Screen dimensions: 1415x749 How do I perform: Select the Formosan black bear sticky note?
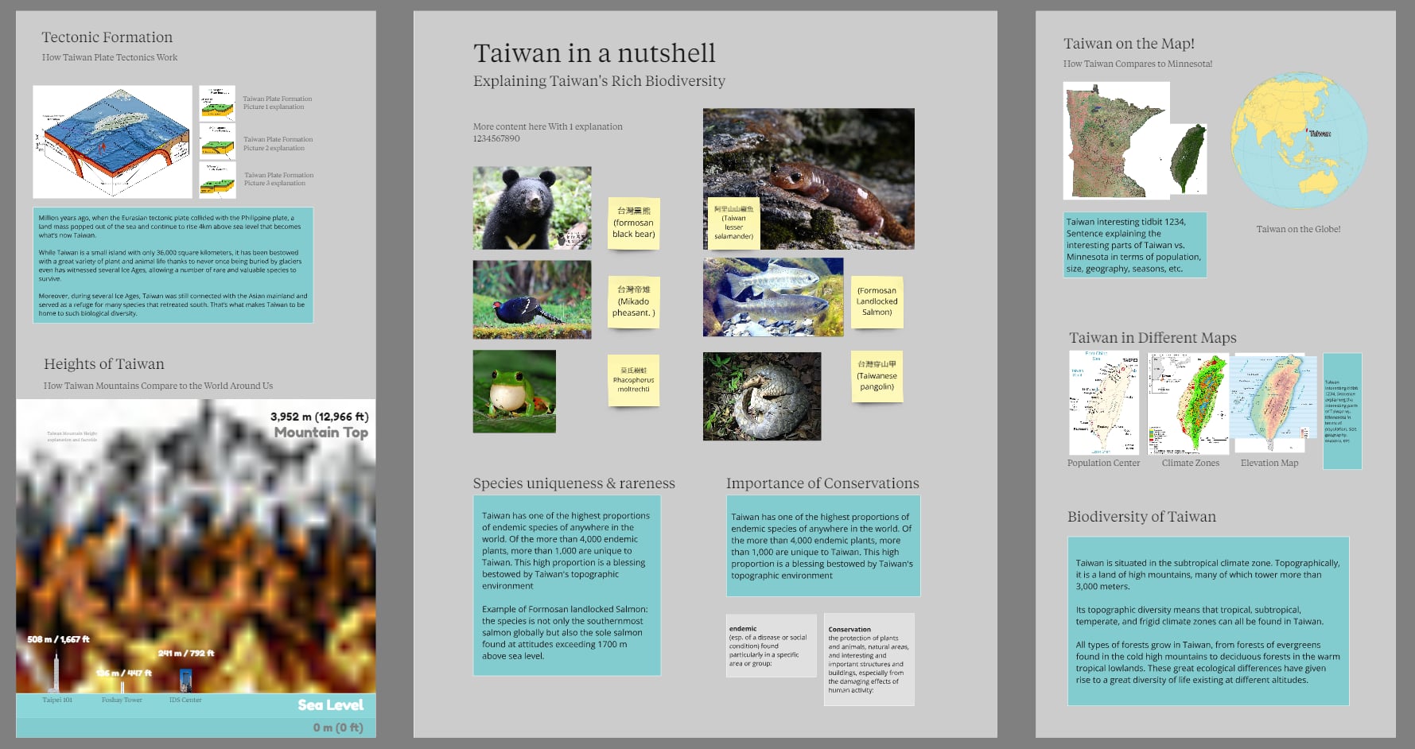(x=633, y=223)
